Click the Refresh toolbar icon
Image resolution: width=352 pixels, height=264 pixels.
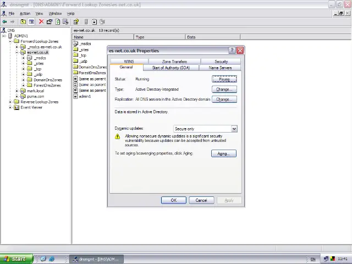[58, 22]
